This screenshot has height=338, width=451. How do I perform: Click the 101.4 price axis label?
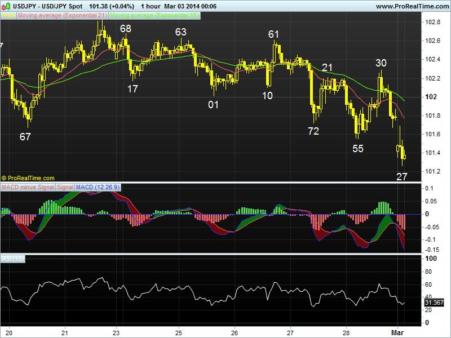click(x=432, y=153)
